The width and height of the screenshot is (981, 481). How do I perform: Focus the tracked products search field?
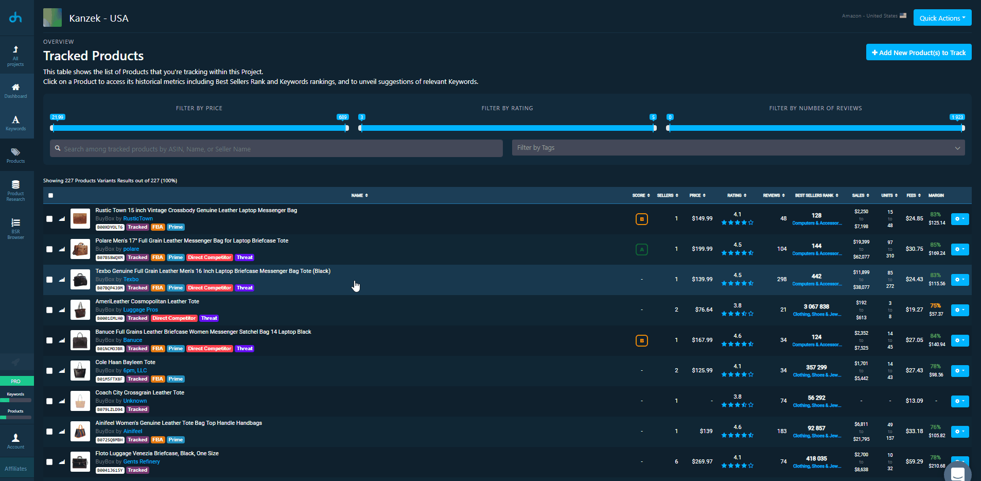[x=276, y=149]
